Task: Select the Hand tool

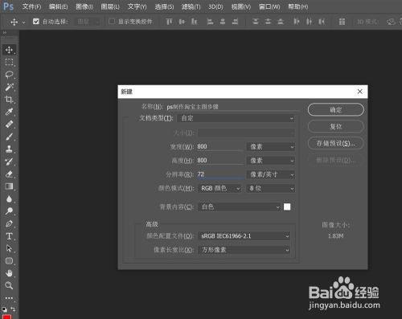Action: click(9, 273)
